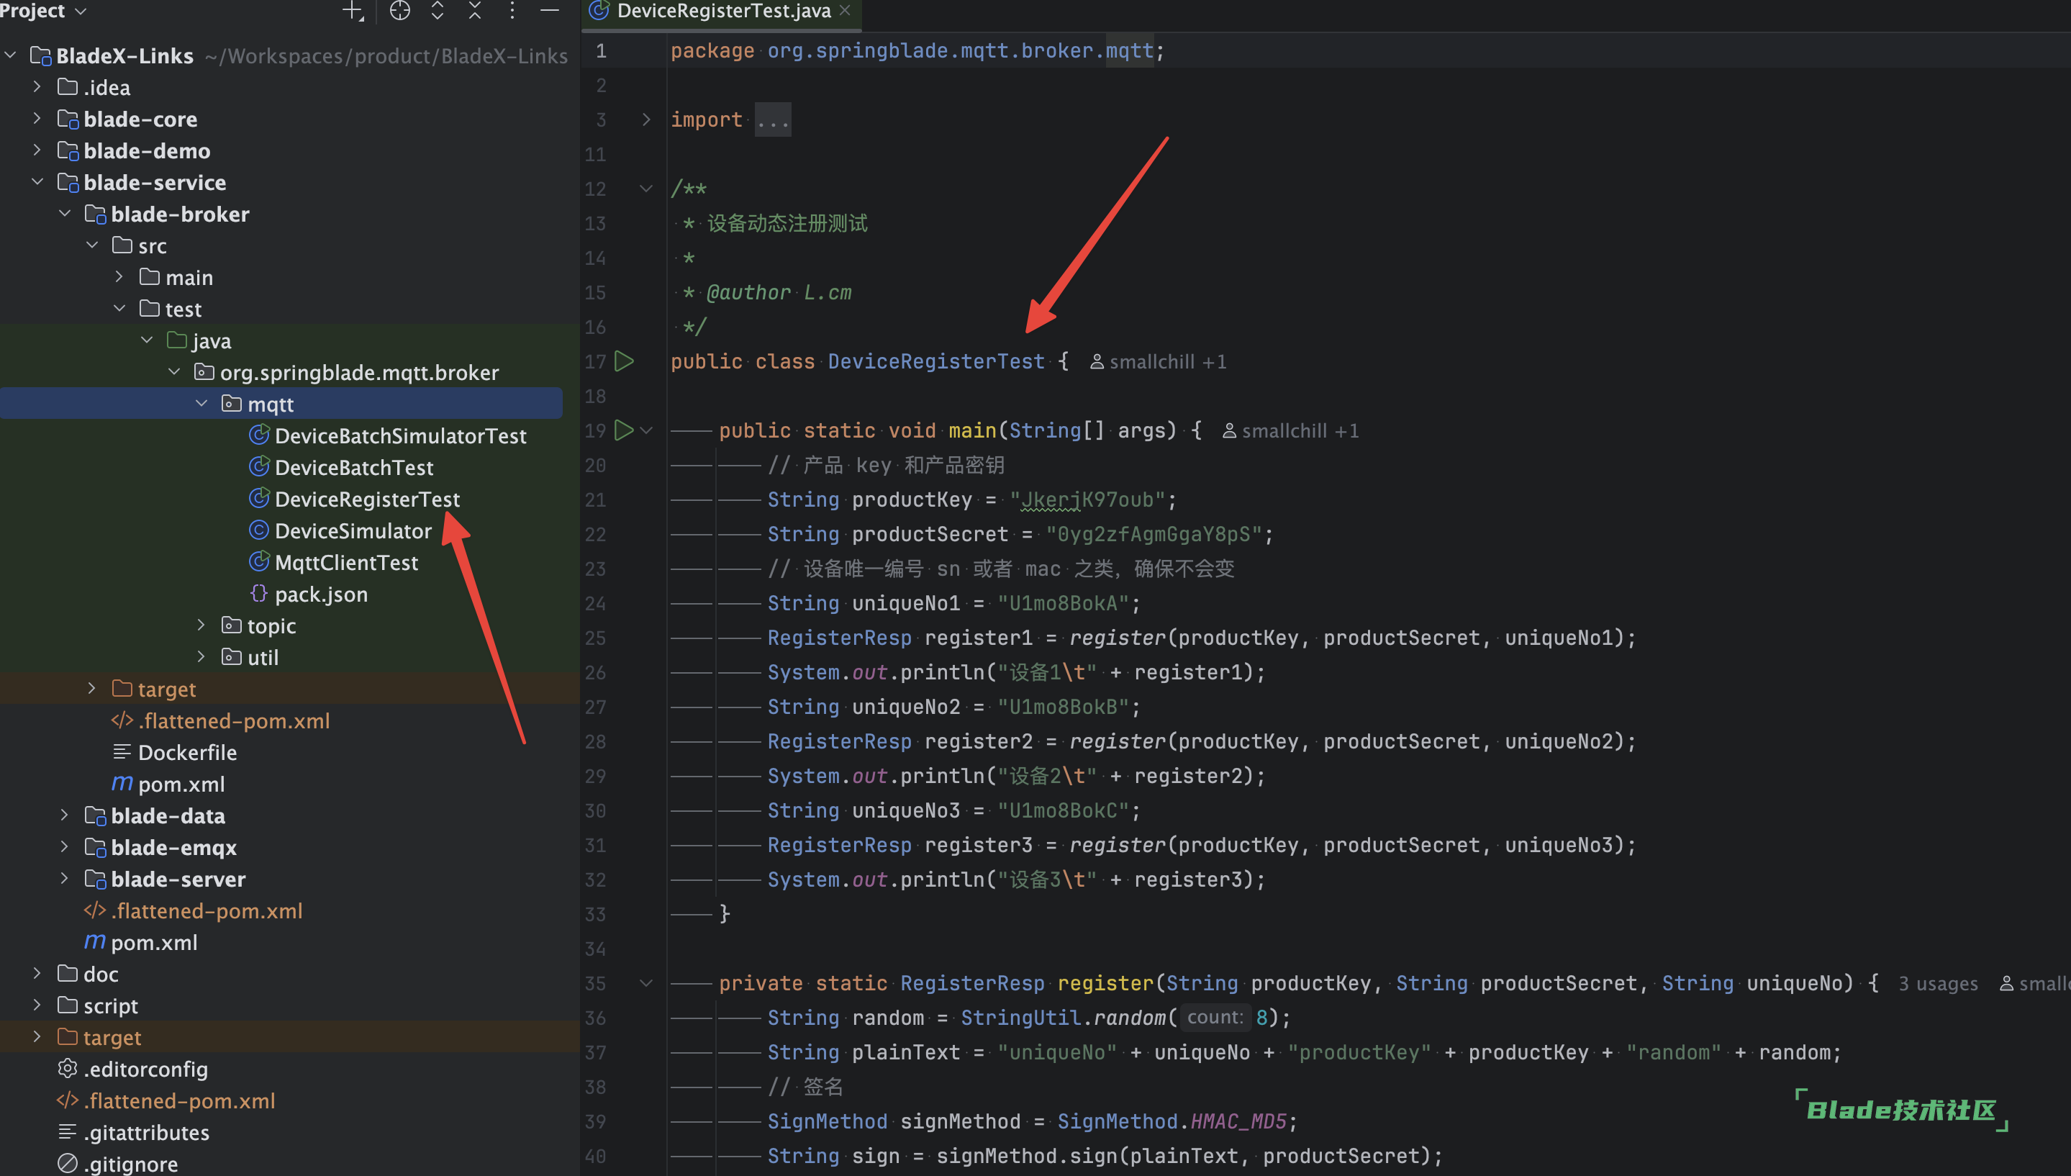
Task: Hide the Project panel with minimize icon
Action: tap(550, 11)
